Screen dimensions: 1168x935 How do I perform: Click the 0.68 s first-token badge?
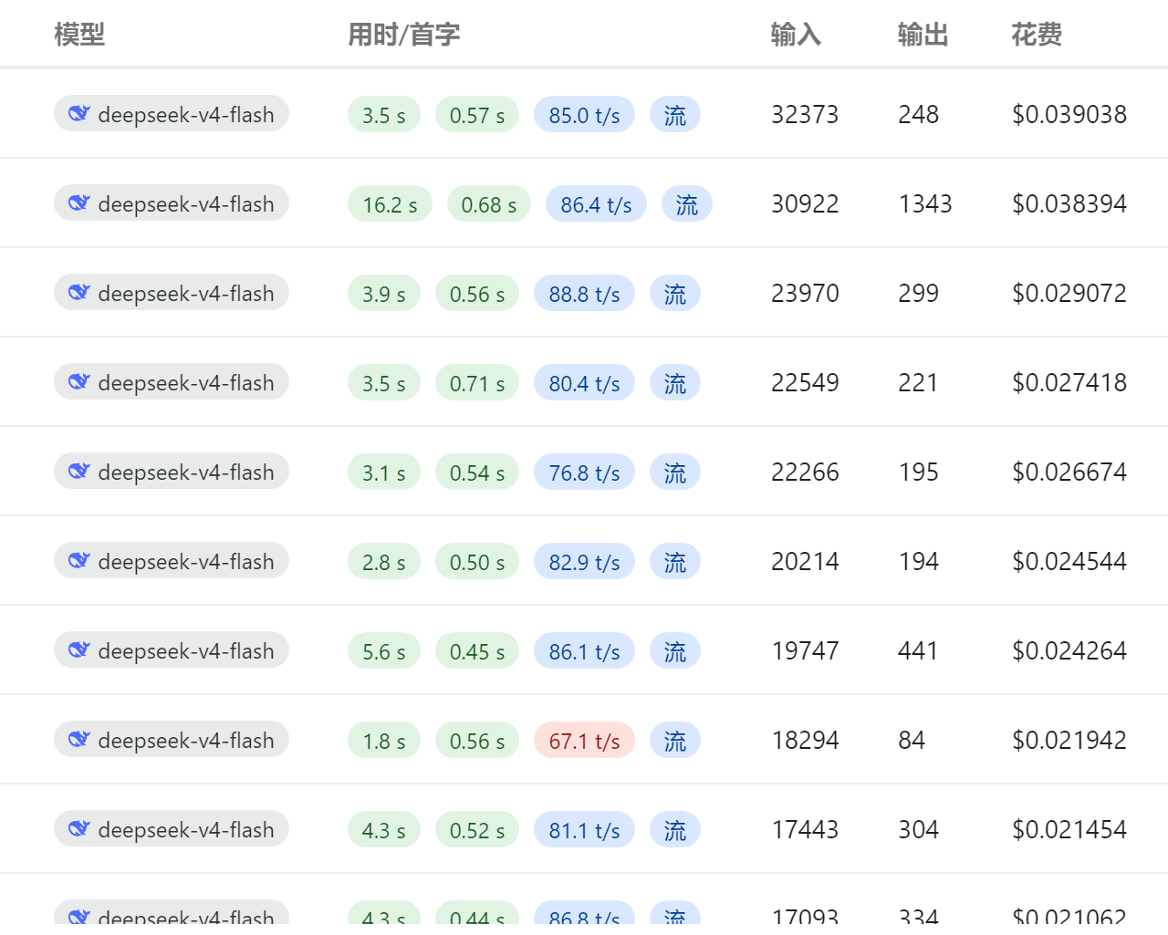489,204
